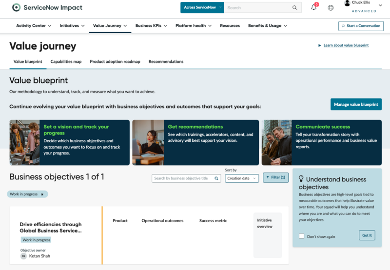Viewport: 390px width, 270px height.
Task: Click the Set a vision card photo
Action: click(24, 142)
